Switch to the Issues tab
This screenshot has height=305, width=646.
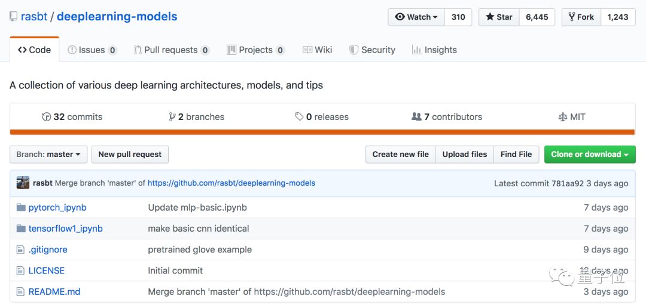[x=92, y=50]
